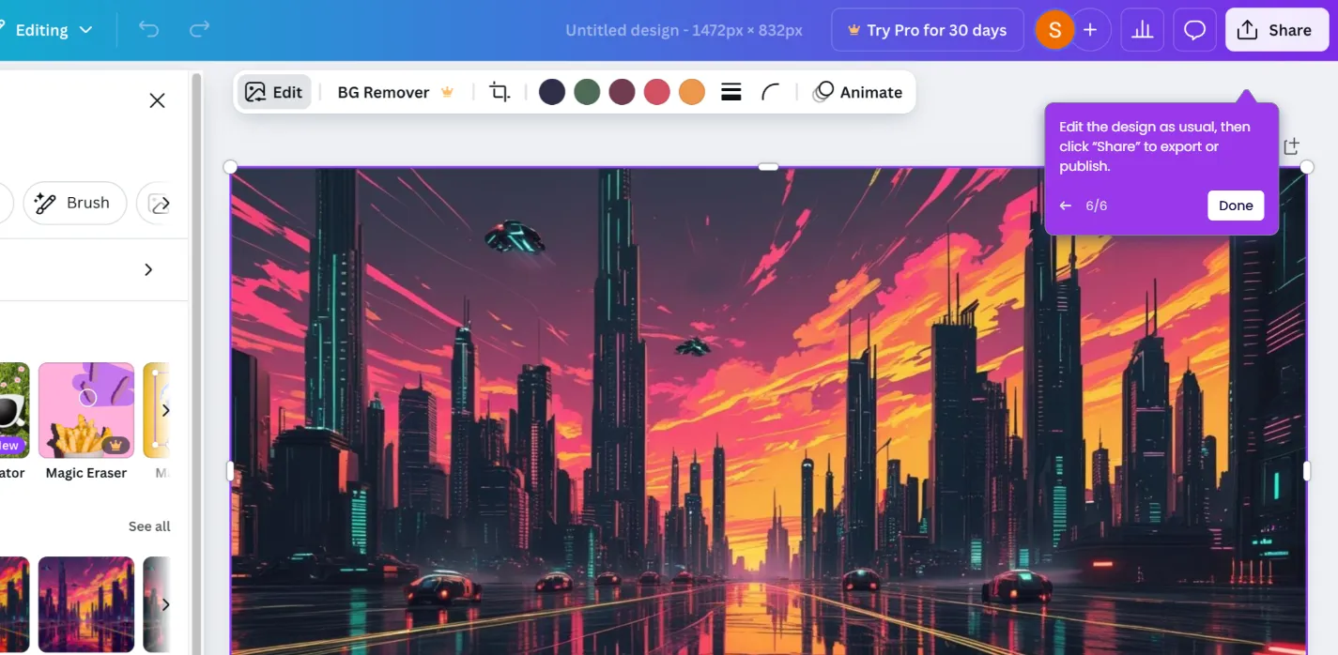The width and height of the screenshot is (1338, 655).
Task: Click Try Pro for 30 days
Action: click(927, 30)
